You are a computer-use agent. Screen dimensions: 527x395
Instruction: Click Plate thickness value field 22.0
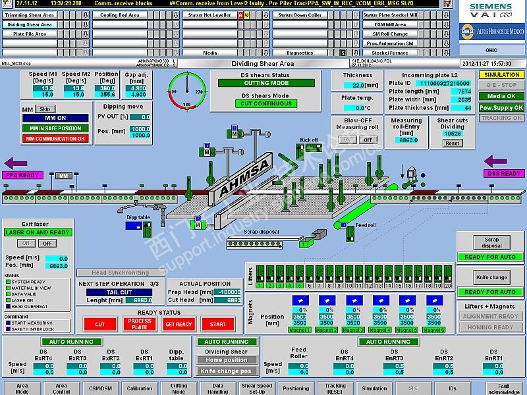tap(354, 86)
